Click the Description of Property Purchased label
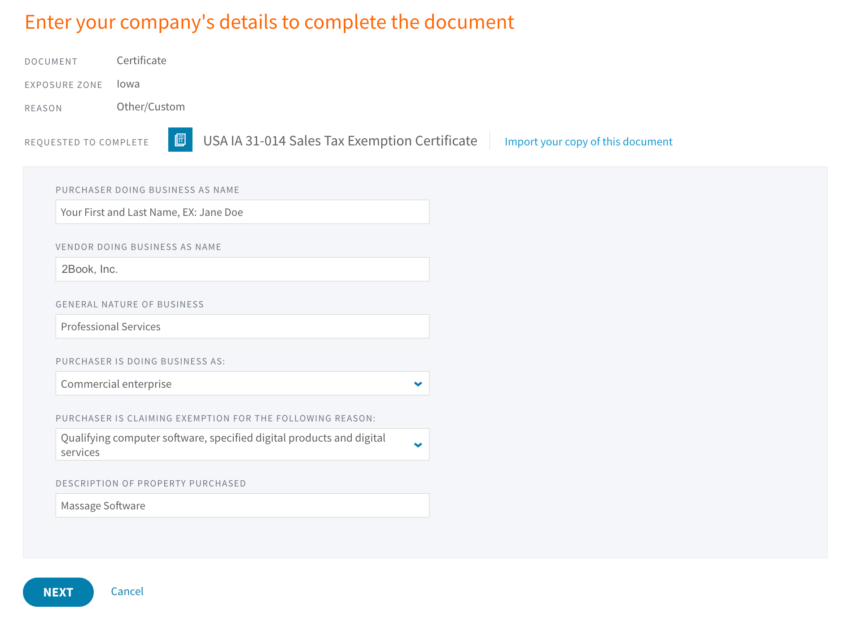The width and height of the screenshot is (866, 631). coord(151,483)
